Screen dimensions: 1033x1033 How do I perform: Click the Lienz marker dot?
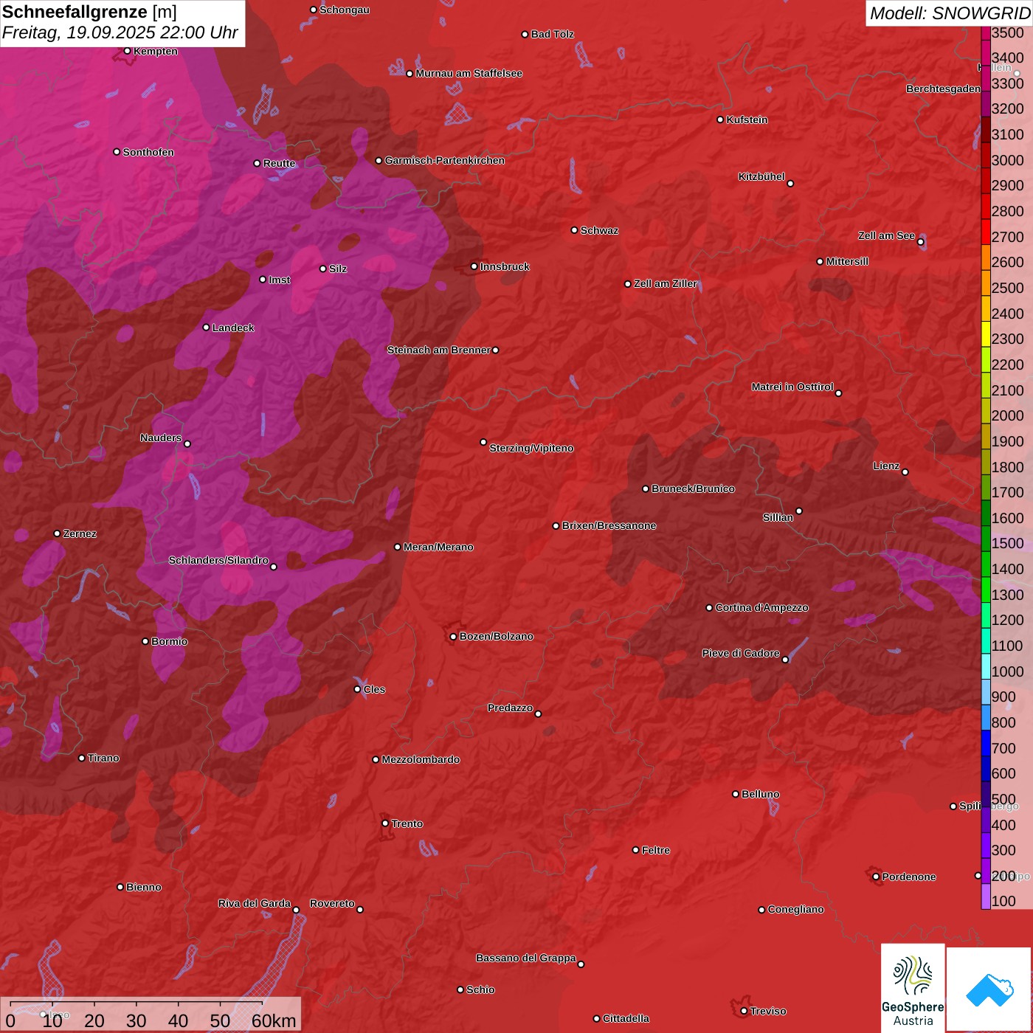coord(905,472)
